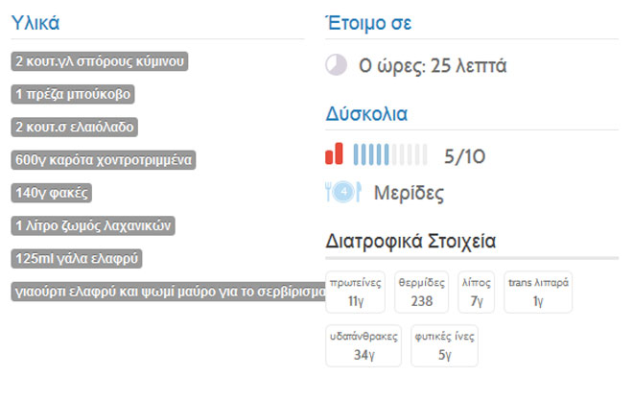Select the vegetable stock ingredient tag
This screenshot has height=399, width=633.
click(x=93, y=226)
